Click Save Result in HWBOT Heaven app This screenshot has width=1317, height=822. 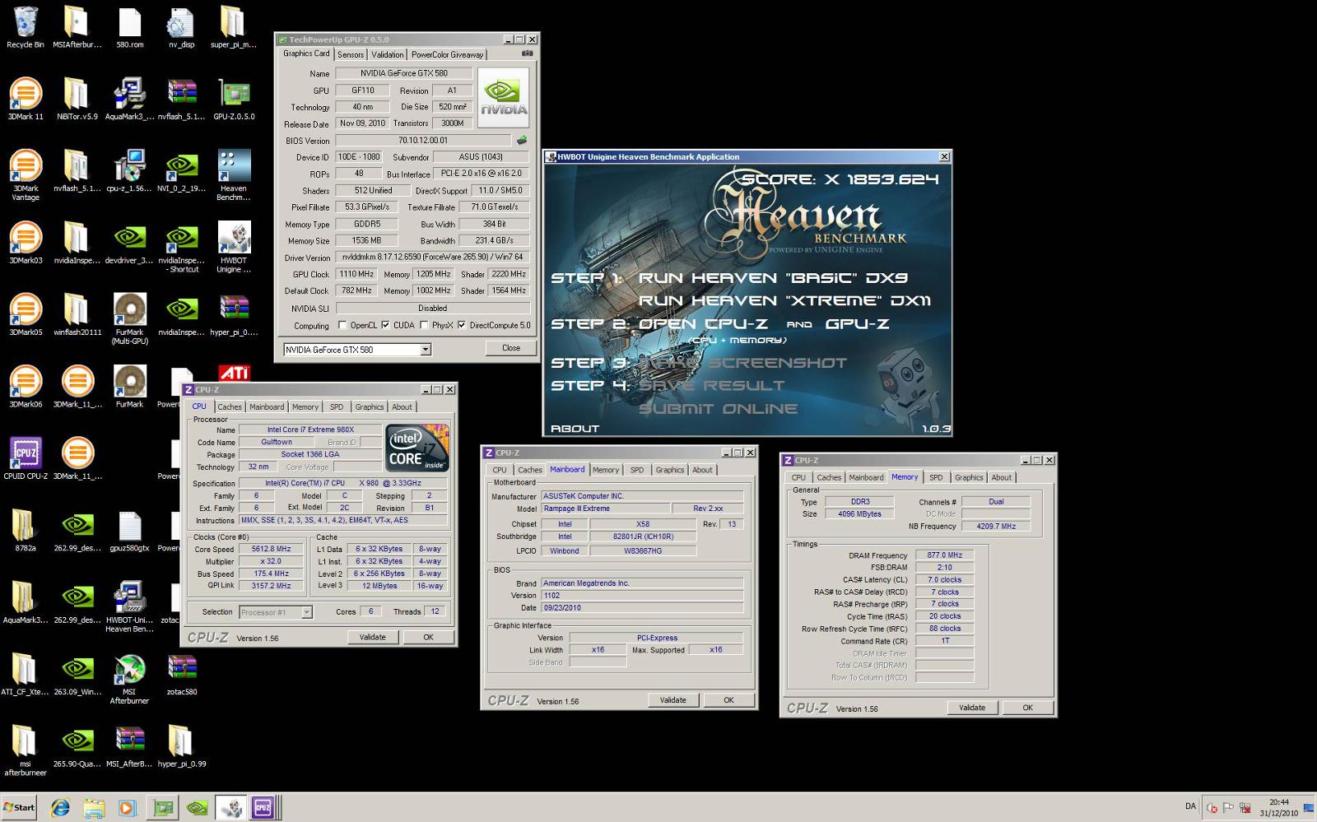(x=712, y=385)
